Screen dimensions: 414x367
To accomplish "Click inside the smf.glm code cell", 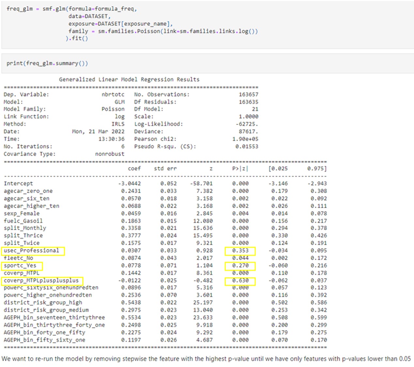I will point(207,24).
